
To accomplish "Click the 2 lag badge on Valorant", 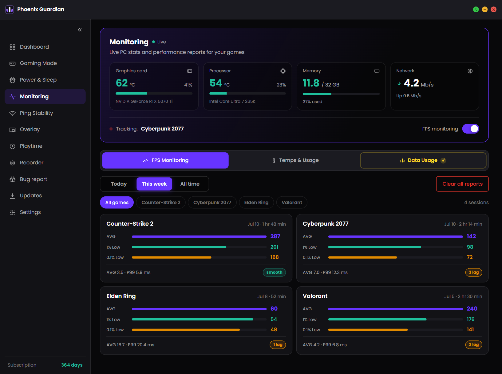I will point(474,345).
